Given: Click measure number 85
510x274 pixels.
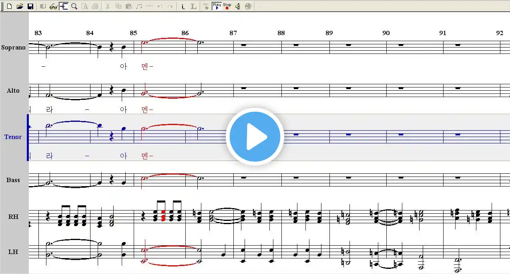Looking at the screenshot, I should 134,33.
